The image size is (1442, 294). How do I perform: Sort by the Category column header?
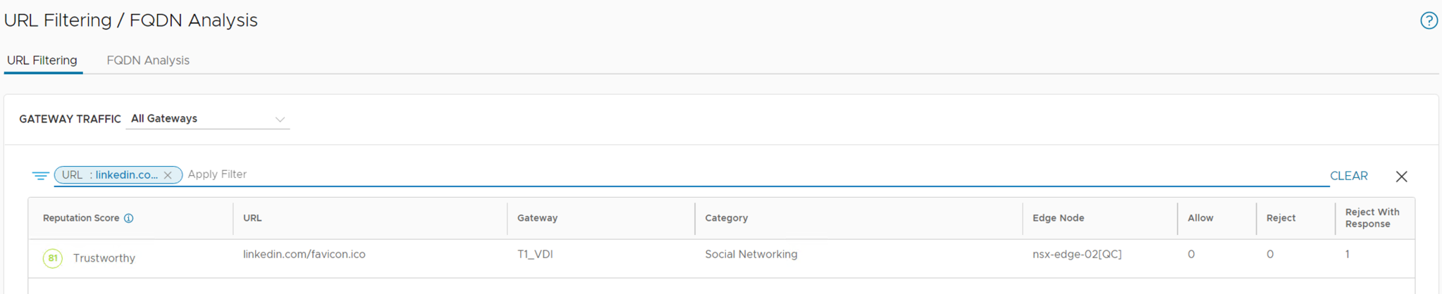tap(726, 218)
